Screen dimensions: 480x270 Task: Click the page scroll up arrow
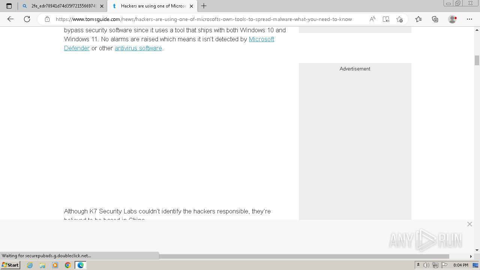(477, 29)
